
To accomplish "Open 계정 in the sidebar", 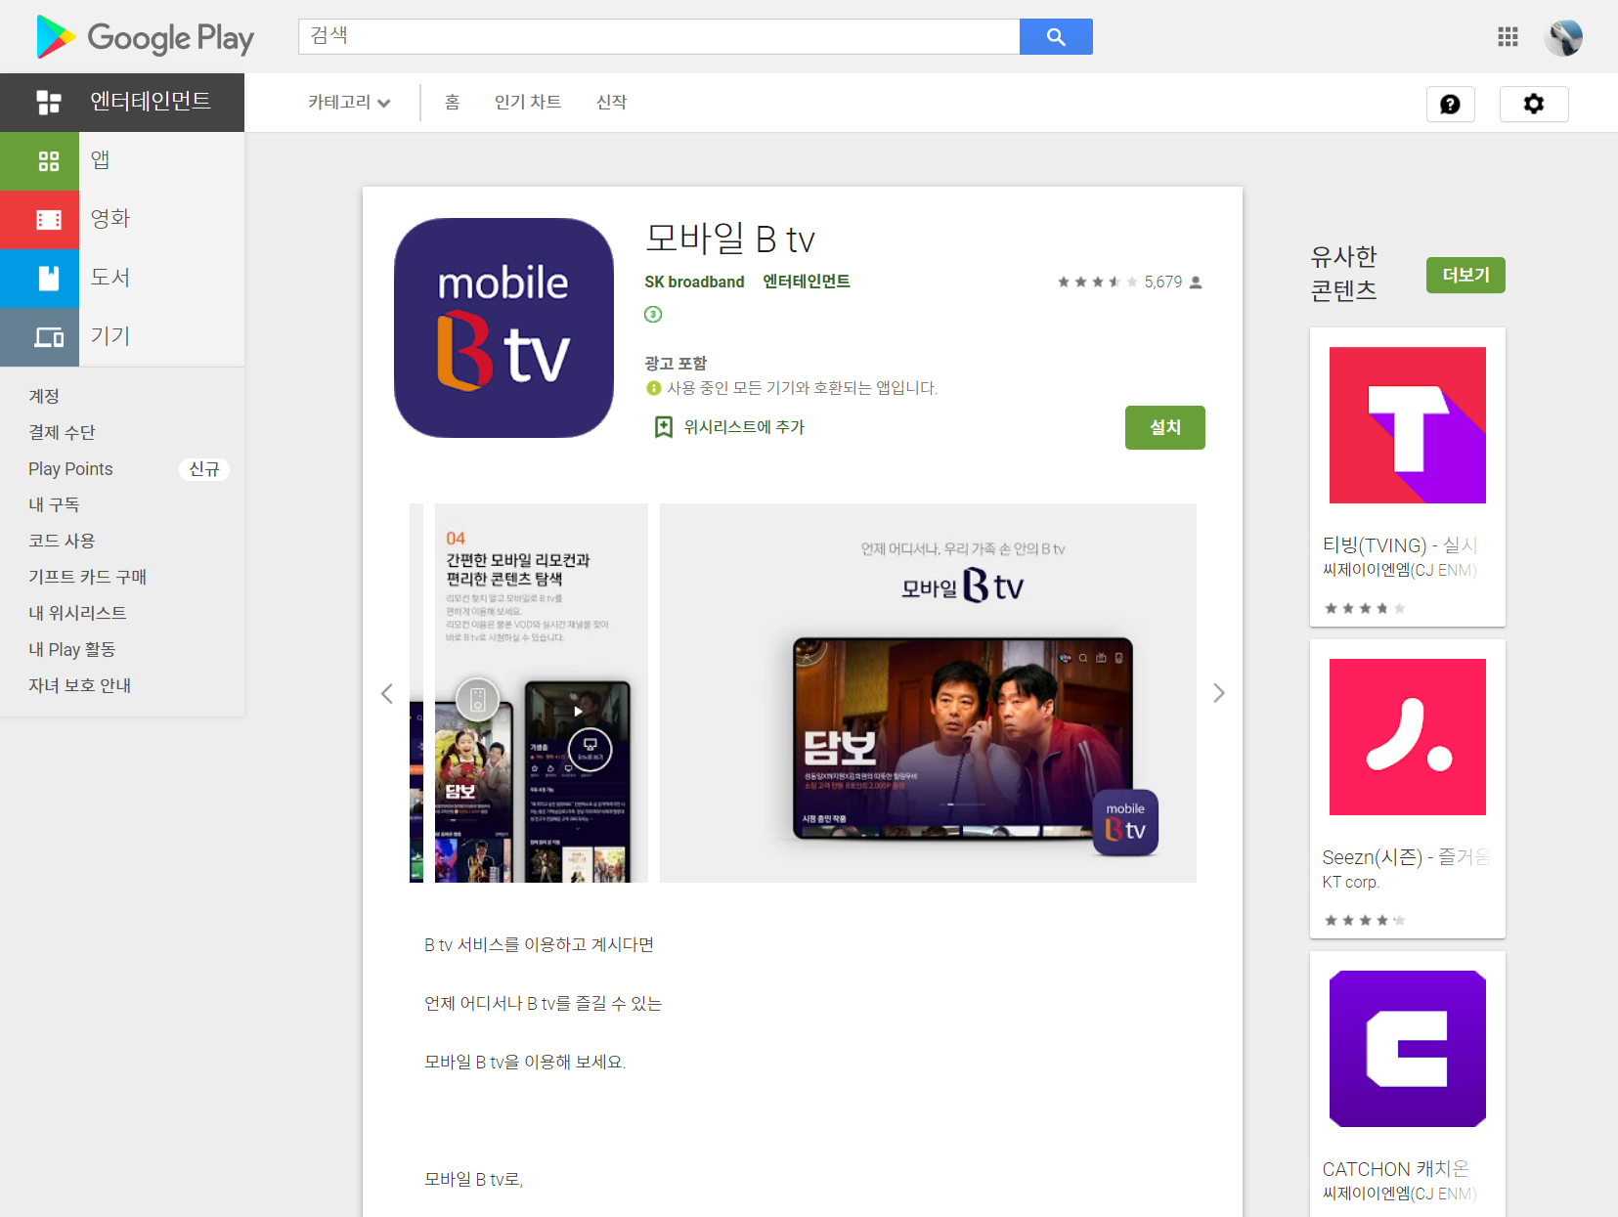I will tap(44, 396).
